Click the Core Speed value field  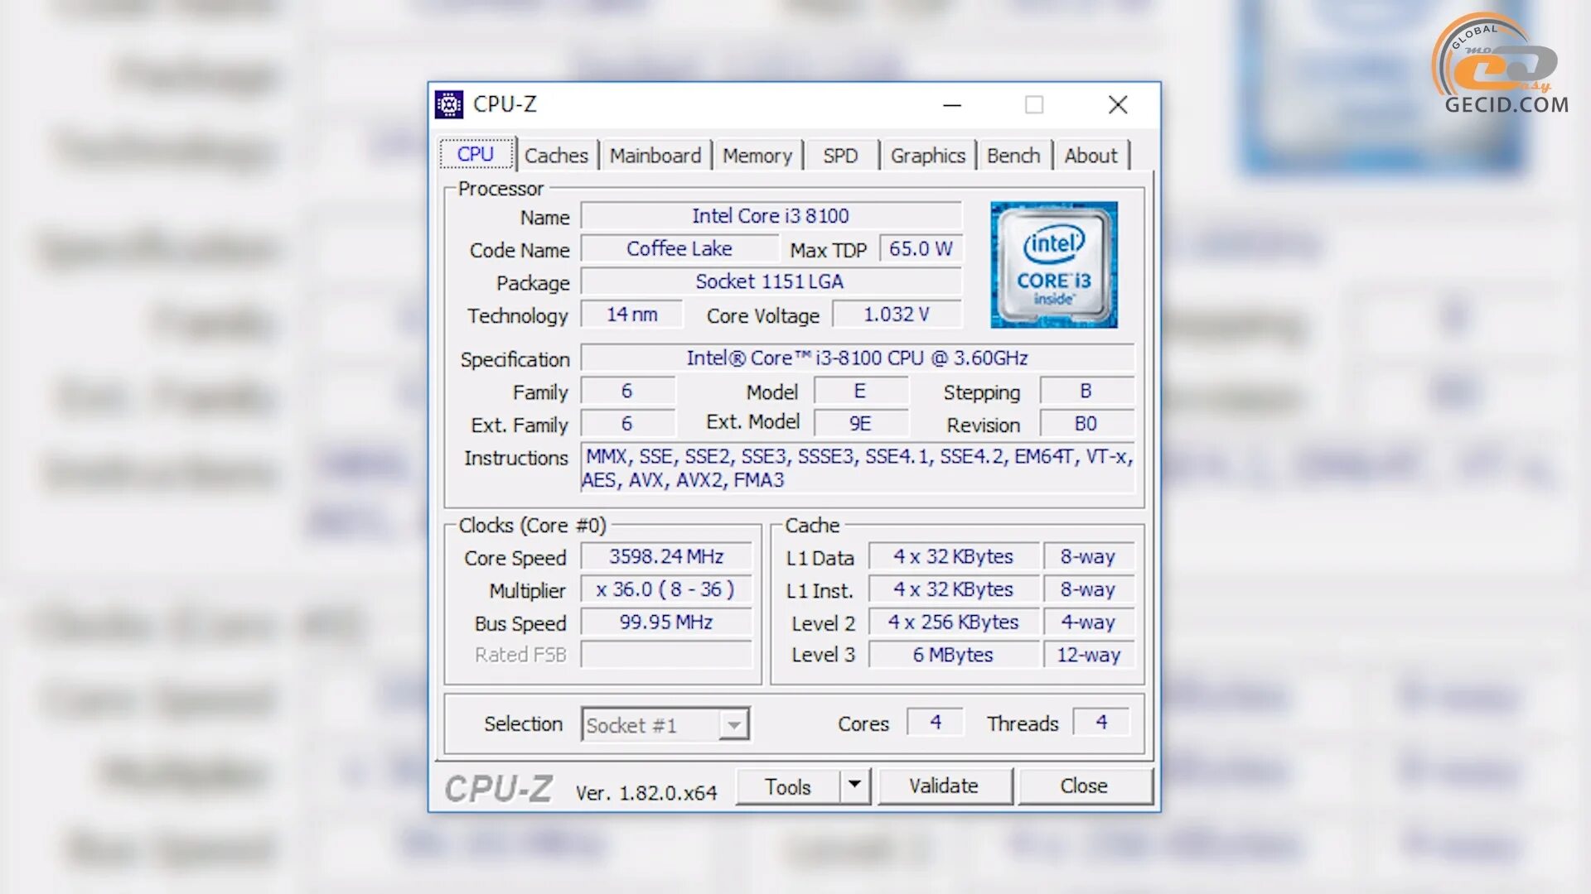666,556
